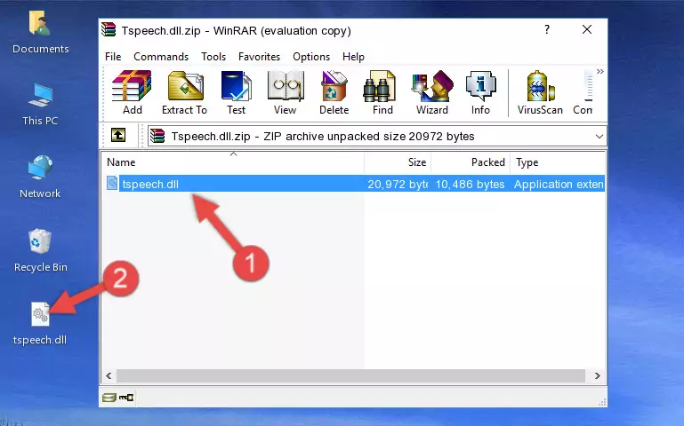Click the Delete toolbar icon
This screenshot has height=426, width=684.
334,92
